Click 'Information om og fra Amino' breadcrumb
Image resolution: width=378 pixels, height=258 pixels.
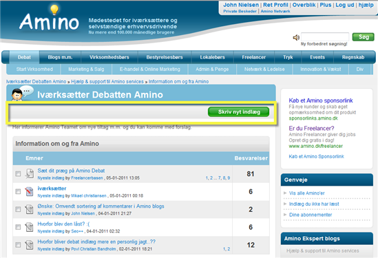click(178, 81)
